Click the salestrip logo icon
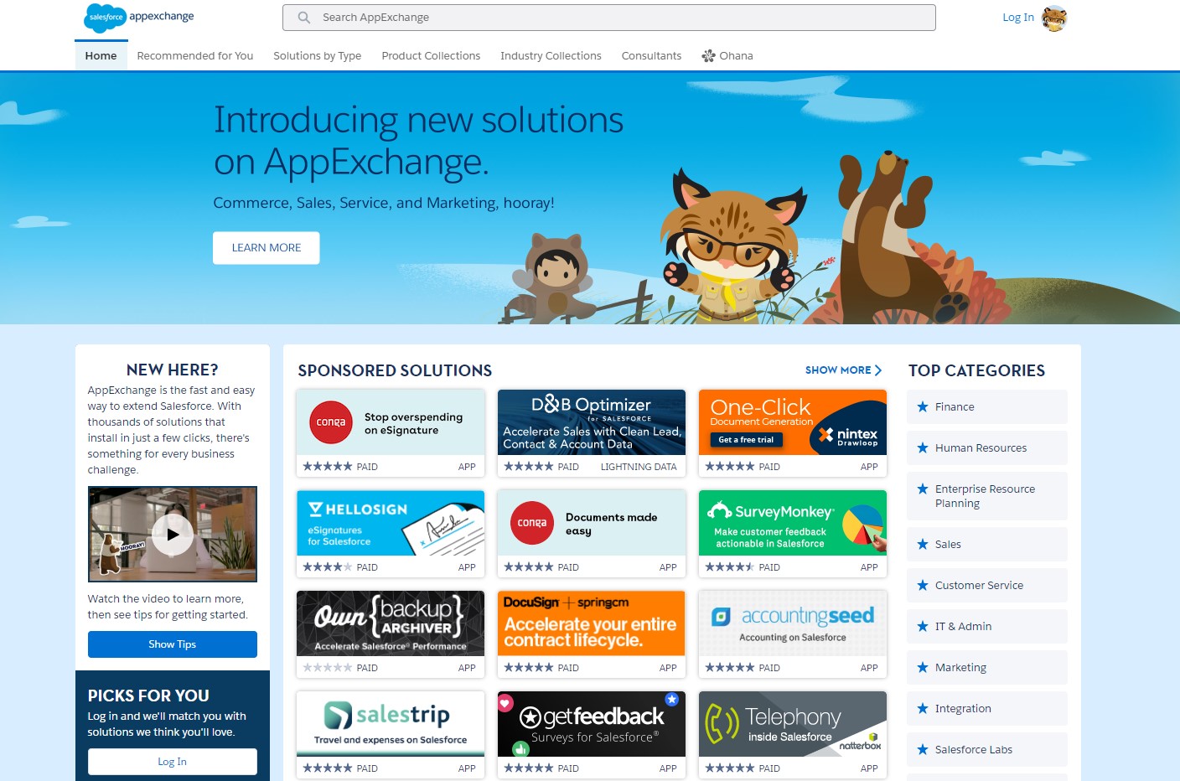Image resolution: width=1180 pixels, height=781 pixels. (x=338, y=715)
